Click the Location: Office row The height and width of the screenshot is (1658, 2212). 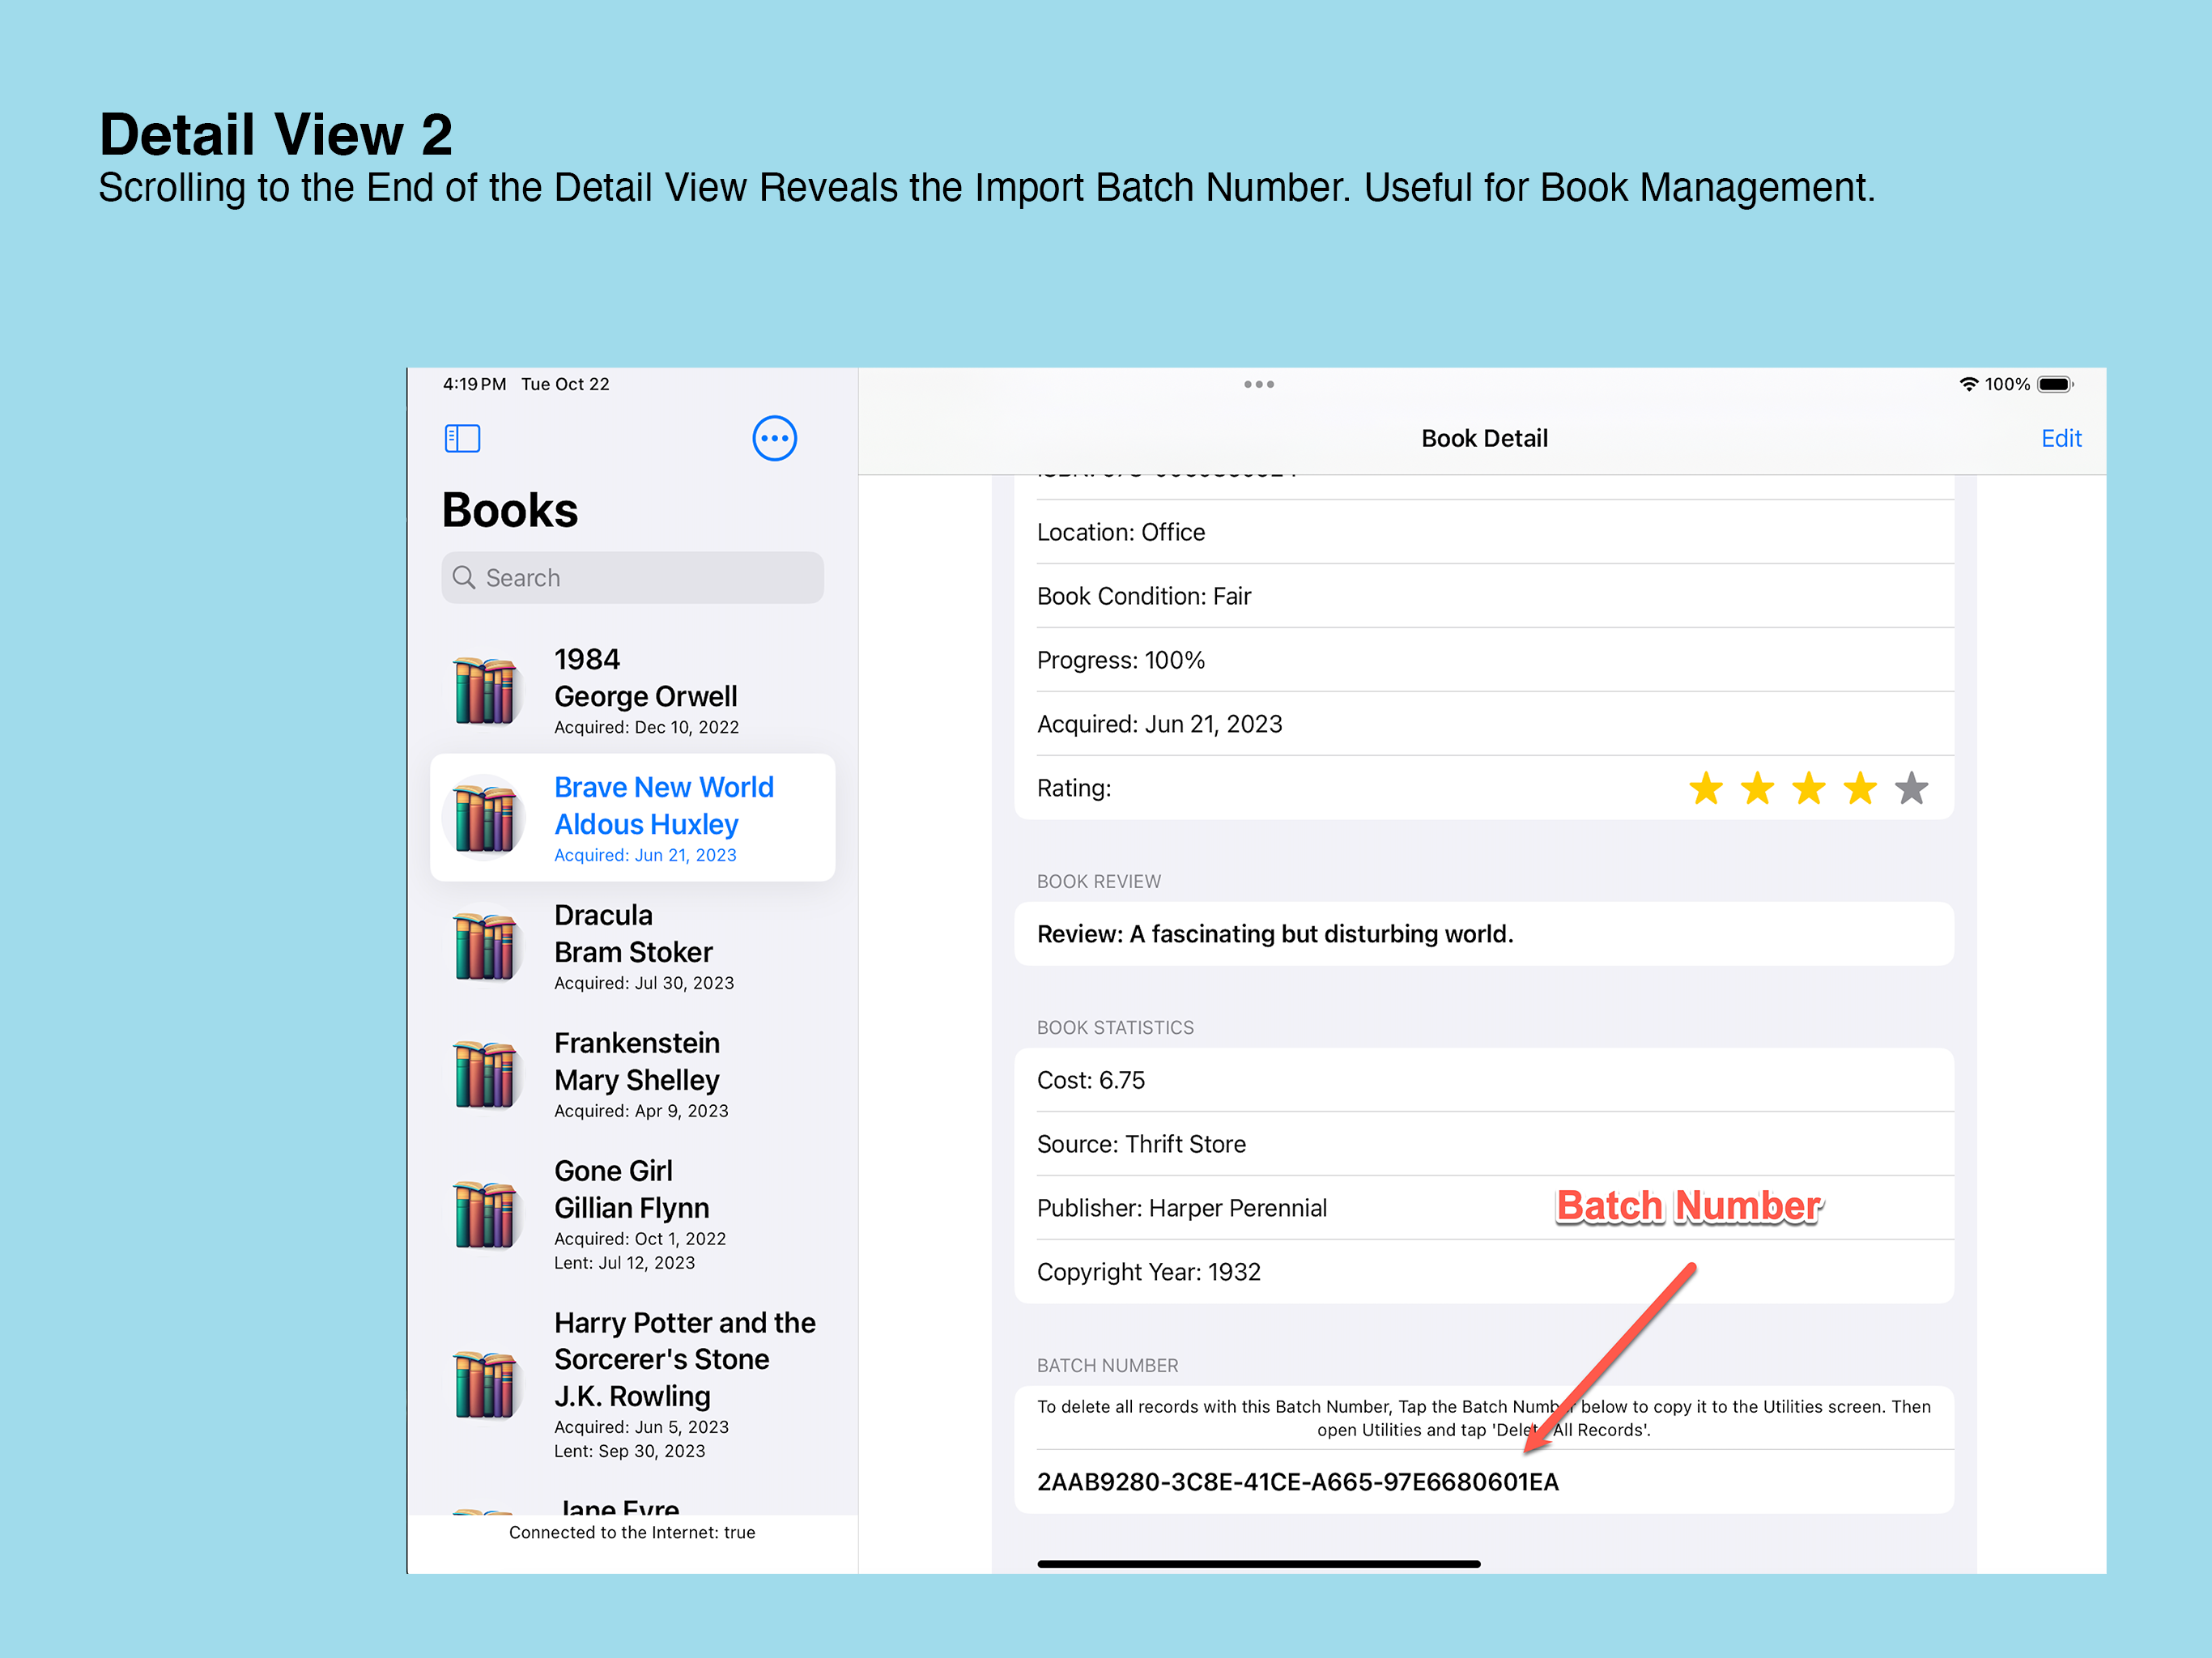(1484, 532)
